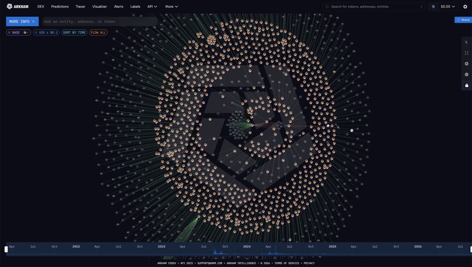Open the Predictions page
Screen dimensions: 472x267
pos(60,7)
